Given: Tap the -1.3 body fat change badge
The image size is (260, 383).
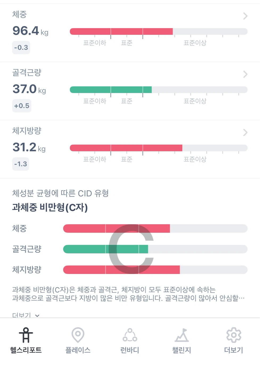Looking at the screenshot, I should coord(20,164).
